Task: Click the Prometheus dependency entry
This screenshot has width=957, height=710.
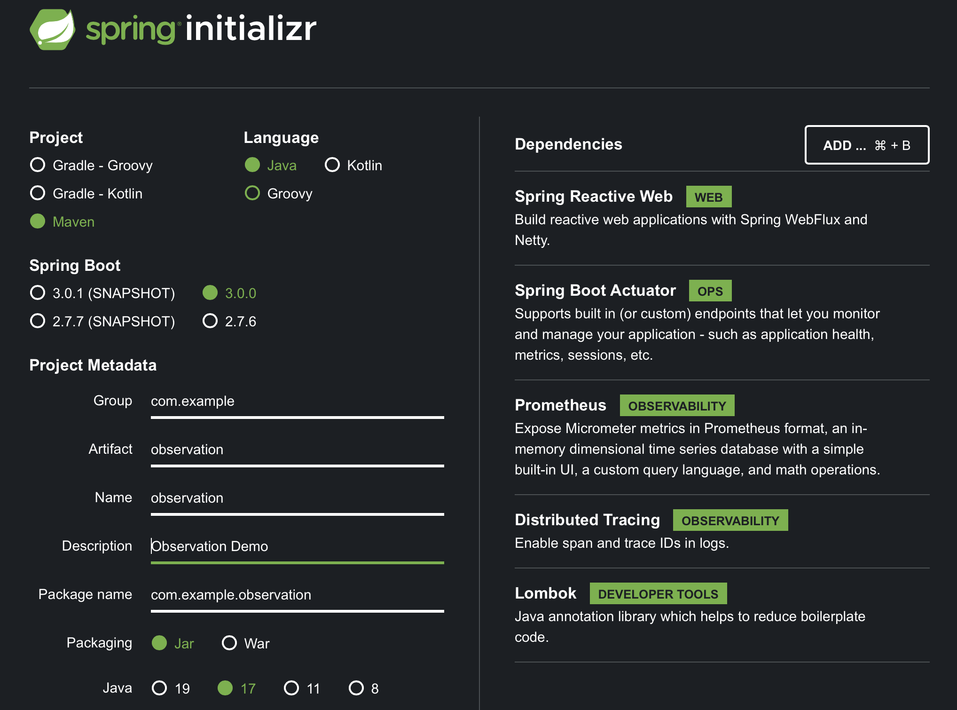Action: [x=560, y=405]
